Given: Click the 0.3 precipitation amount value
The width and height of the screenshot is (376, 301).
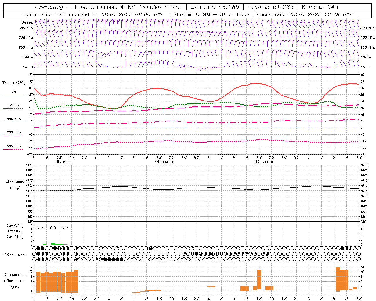Looking at the screenshot, I should pyautogui.click(x=53, y=228).
